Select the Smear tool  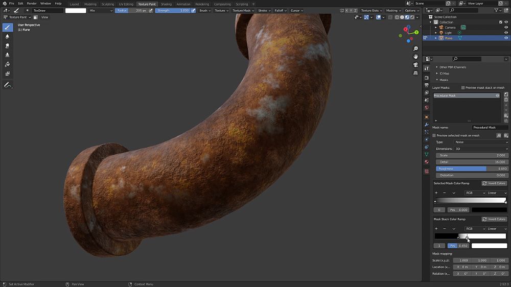pyautogui.click(x=7, y=46)
